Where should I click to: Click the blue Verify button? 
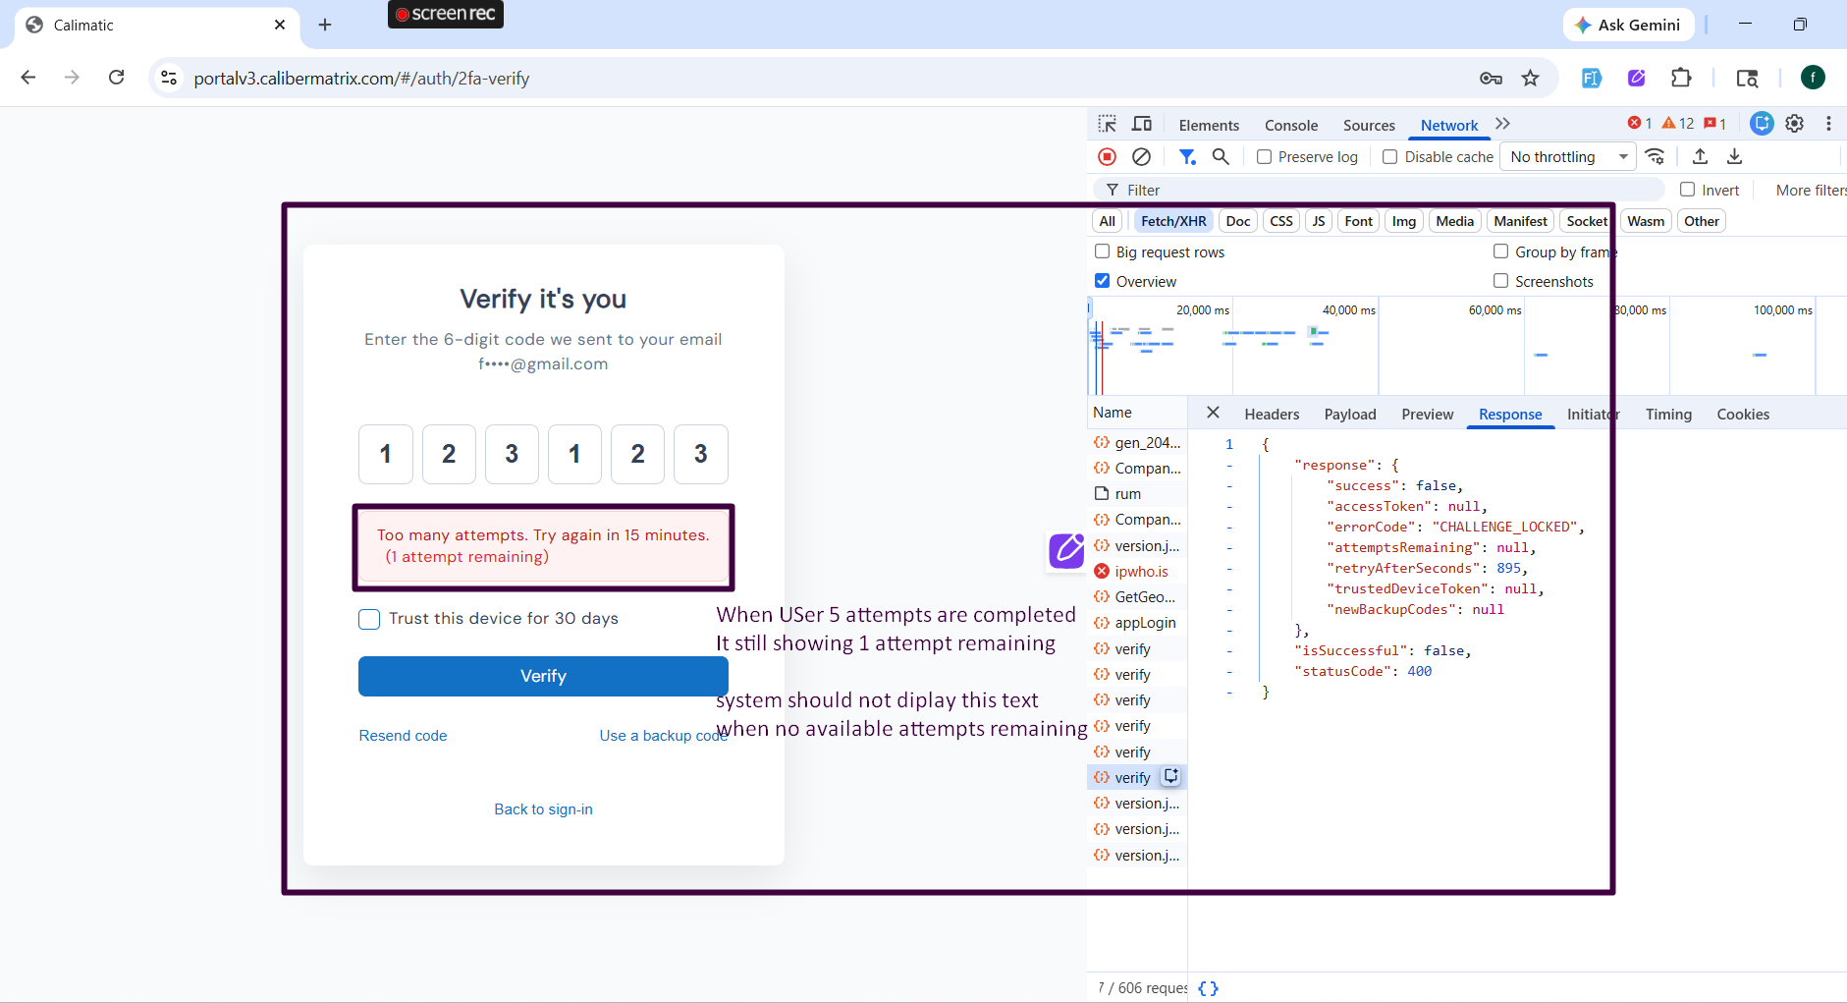tap(543, 676)
